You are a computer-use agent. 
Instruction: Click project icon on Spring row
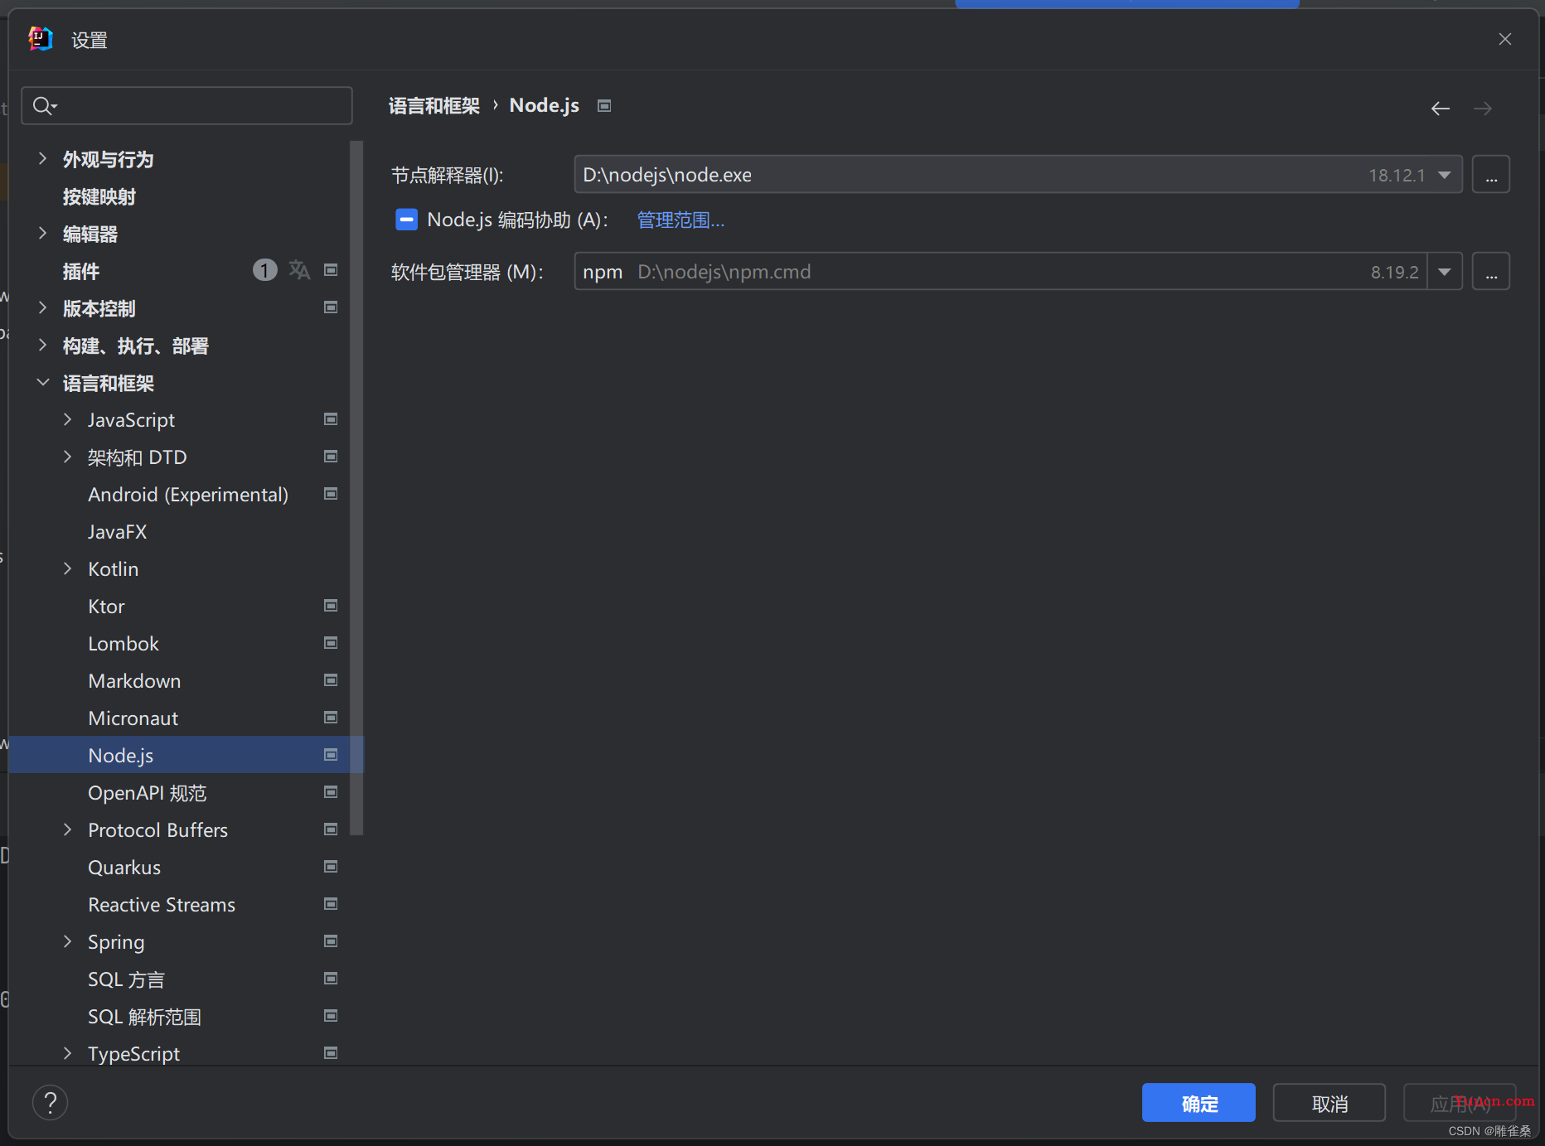click(331, 941)
